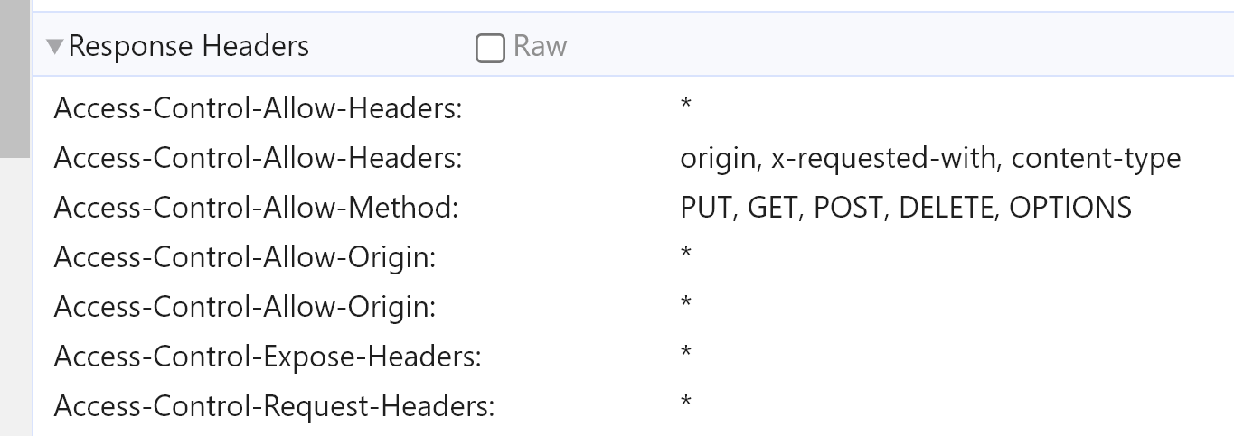Click the dark scrollbar thumb on left edge
1234x436 pixels.
coord(14,77)
